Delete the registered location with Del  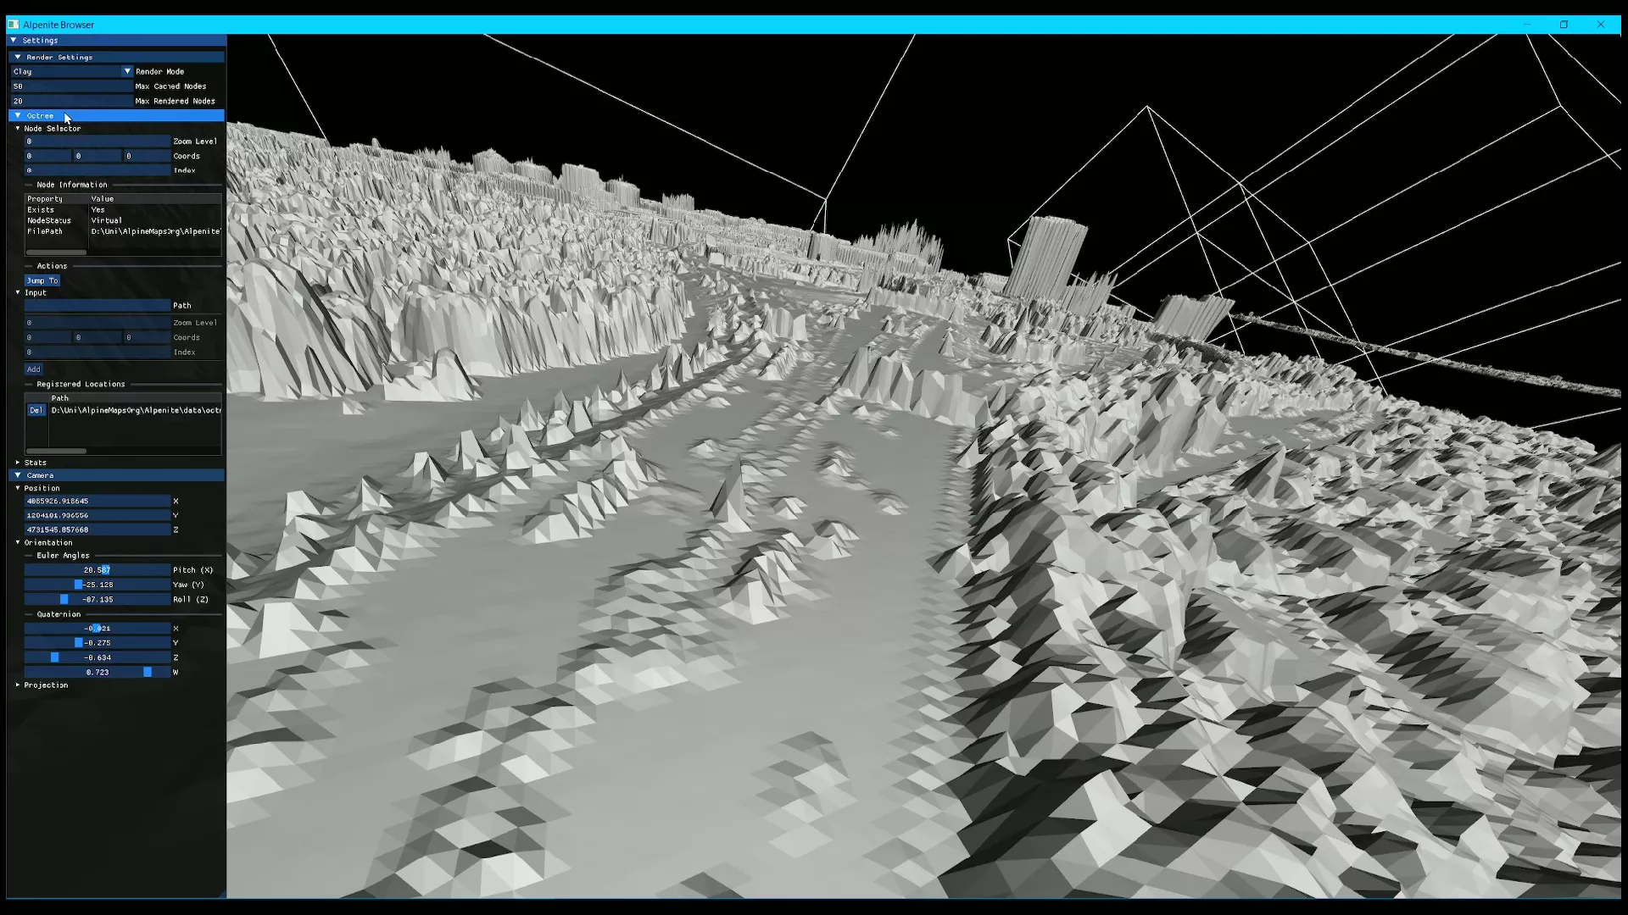(x=36, y=410)
